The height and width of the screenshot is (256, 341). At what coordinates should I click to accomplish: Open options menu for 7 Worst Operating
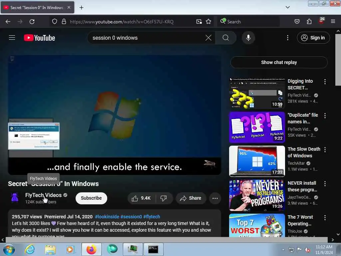pos(325,217)
